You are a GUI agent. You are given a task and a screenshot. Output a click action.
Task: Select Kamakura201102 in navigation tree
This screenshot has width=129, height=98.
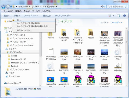tap(18, 59)
